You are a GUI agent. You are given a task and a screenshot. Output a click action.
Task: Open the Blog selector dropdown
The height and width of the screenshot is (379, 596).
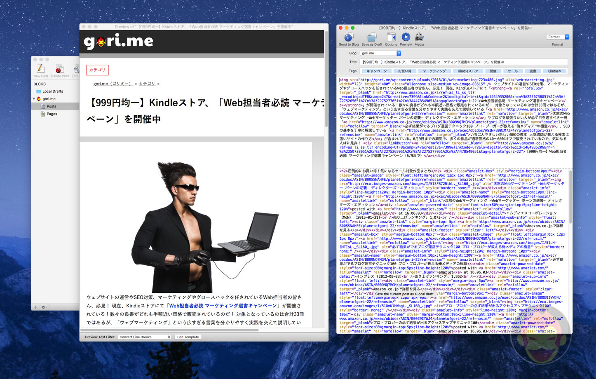coord(398,53)
